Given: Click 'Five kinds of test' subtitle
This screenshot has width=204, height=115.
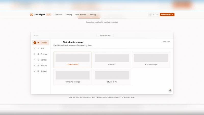Looking at the screenshot, I should tap(73, 45).
